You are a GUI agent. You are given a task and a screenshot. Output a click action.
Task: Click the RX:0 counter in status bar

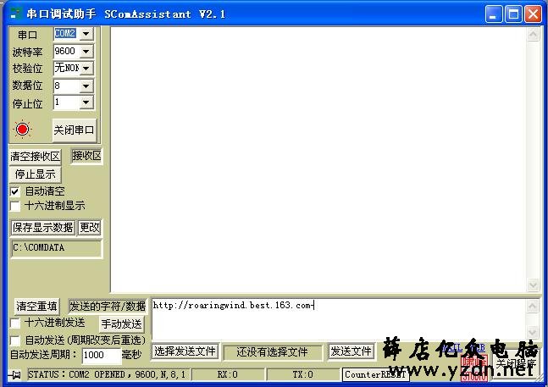(228, 375)
